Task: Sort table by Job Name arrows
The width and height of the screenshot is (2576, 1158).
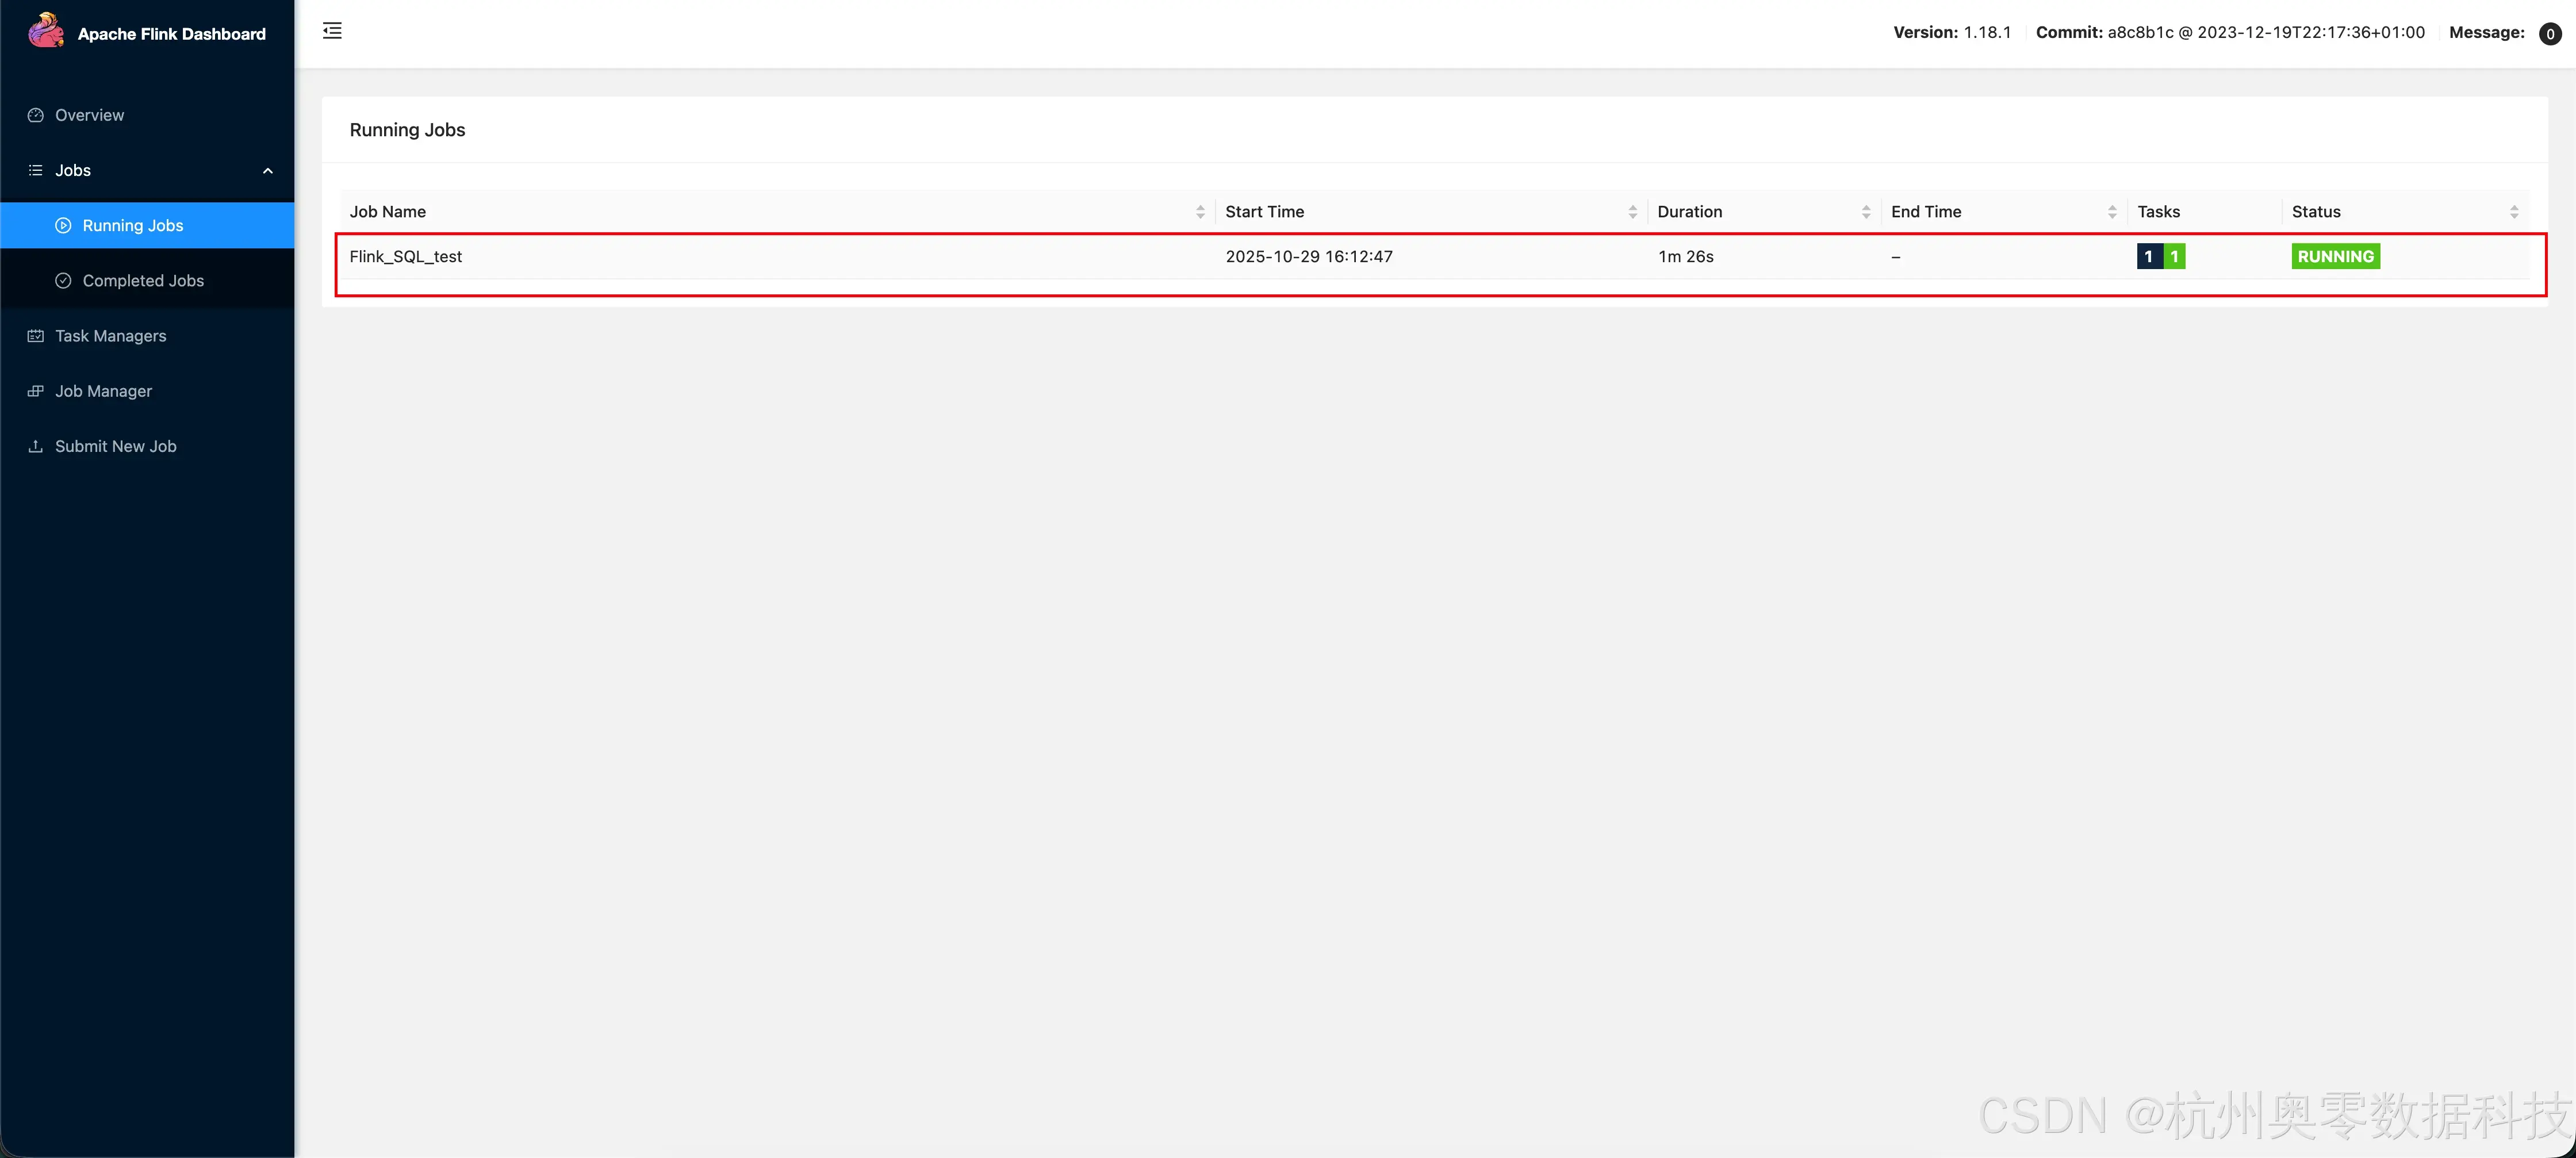Action: coord(1200,212)
